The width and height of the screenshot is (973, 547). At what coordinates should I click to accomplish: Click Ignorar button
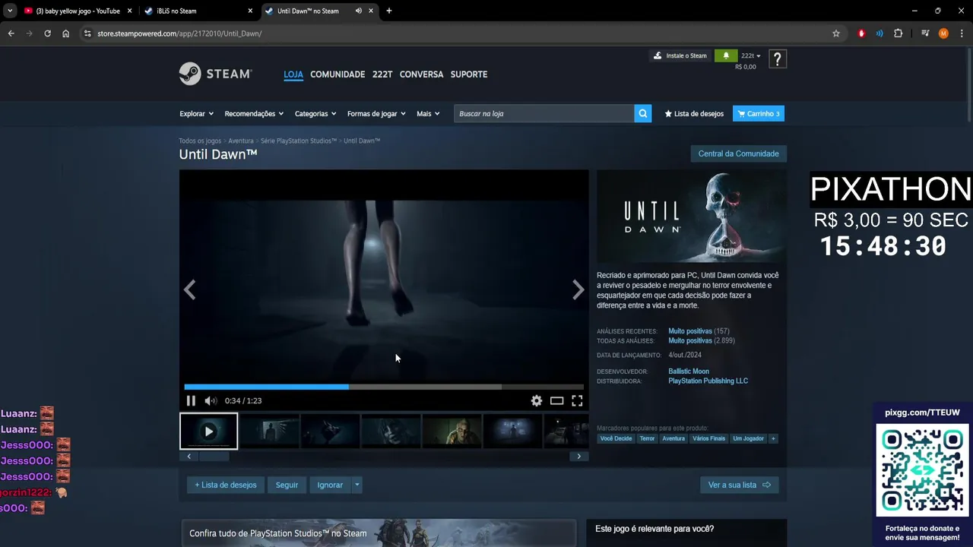tap(330, 485)
